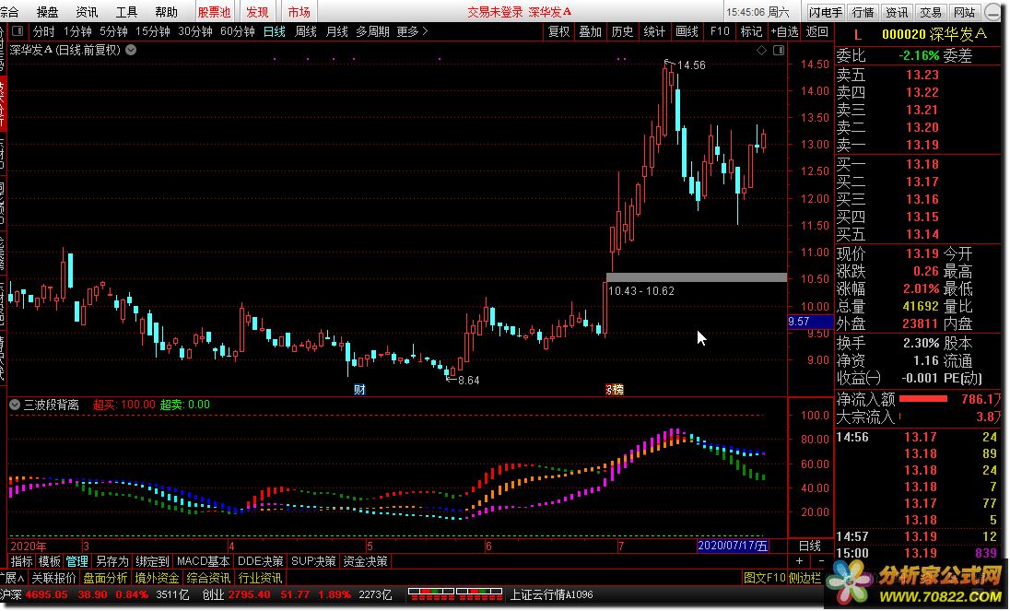Viewport: 1010px width, 611px height.
Task: Click 财 financial report marker
Action: (x=359, y=390)
